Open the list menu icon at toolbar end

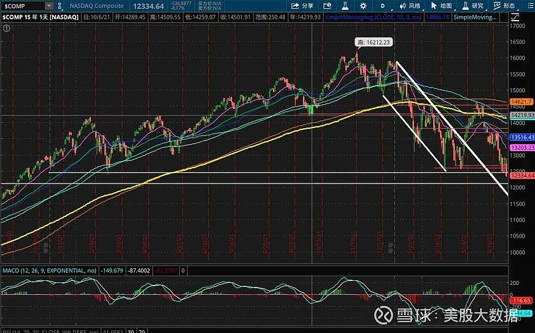pos(530,6)
